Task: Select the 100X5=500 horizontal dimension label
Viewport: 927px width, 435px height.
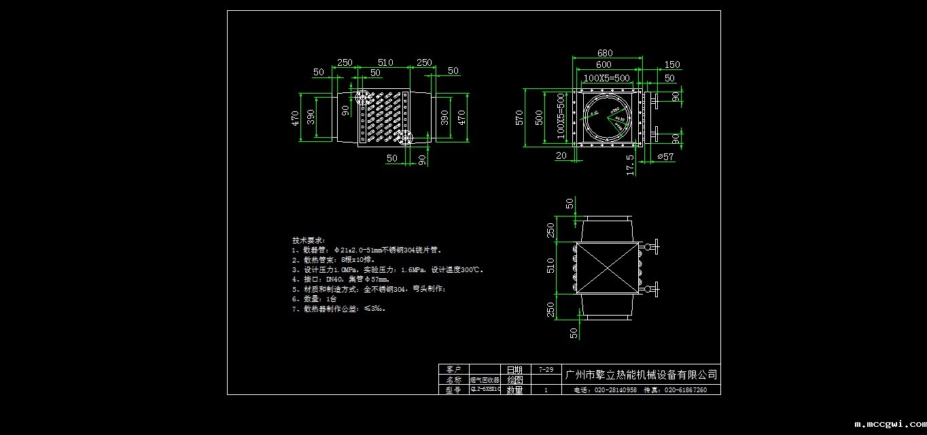Action: 606,78
